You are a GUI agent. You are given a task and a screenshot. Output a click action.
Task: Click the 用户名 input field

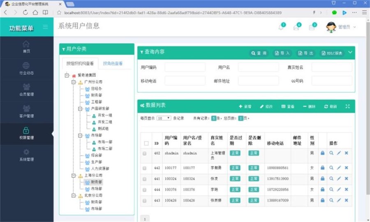258,67
